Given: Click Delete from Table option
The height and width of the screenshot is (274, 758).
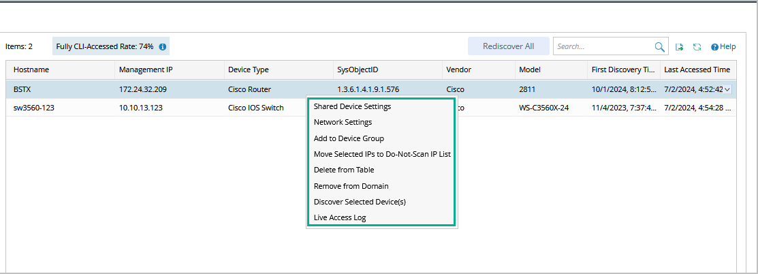Looking at the screenshot, I should tap(344, 170).
